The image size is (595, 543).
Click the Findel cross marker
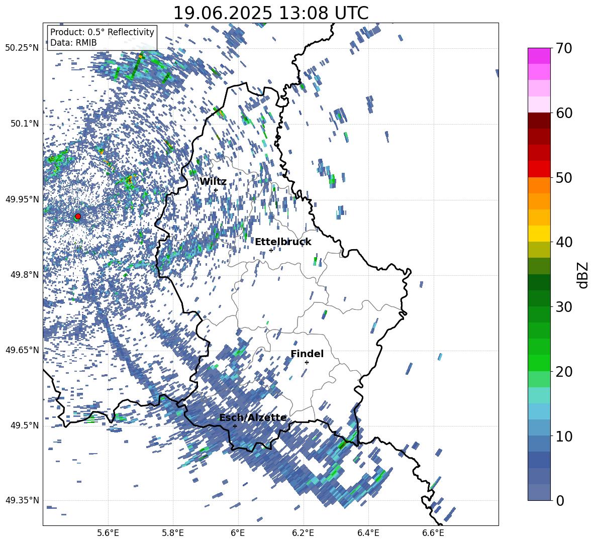[x=307, y=362]
